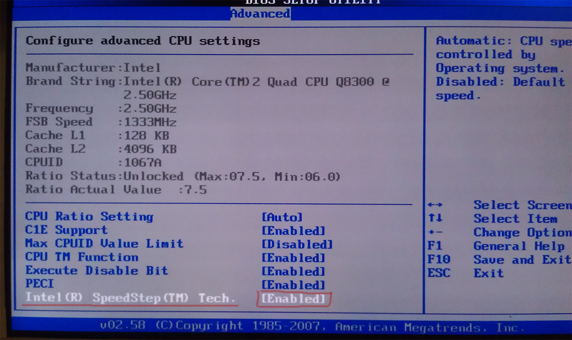Screen dimensions: 572x340
Task: Click the Brand String Intel Core 2 Quad line
Action: point(207,88)
